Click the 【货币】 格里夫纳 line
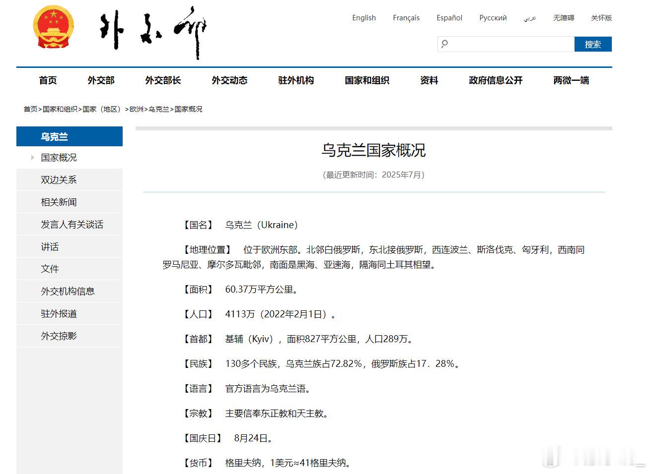 267,463
